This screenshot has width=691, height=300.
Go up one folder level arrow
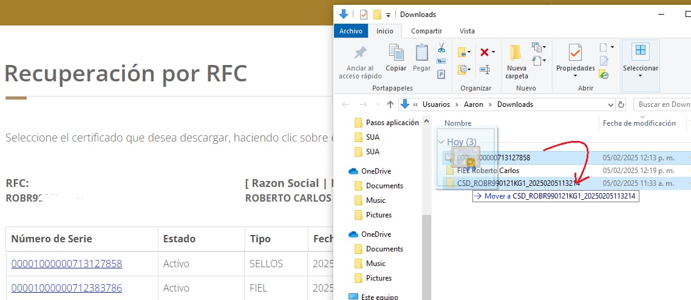(390, 104)
